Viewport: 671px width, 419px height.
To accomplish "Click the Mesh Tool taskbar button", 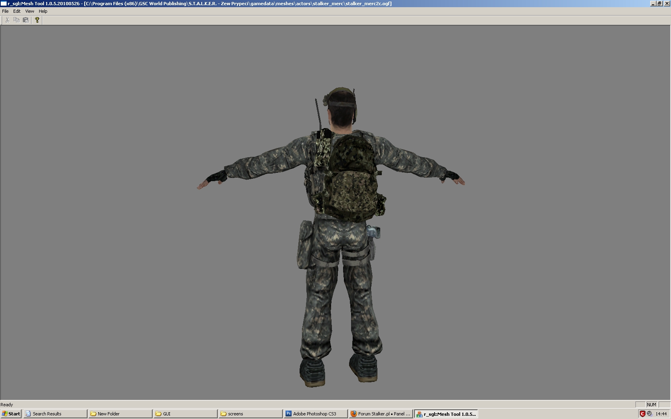I will pyautogui.click(x=446, y=414).
